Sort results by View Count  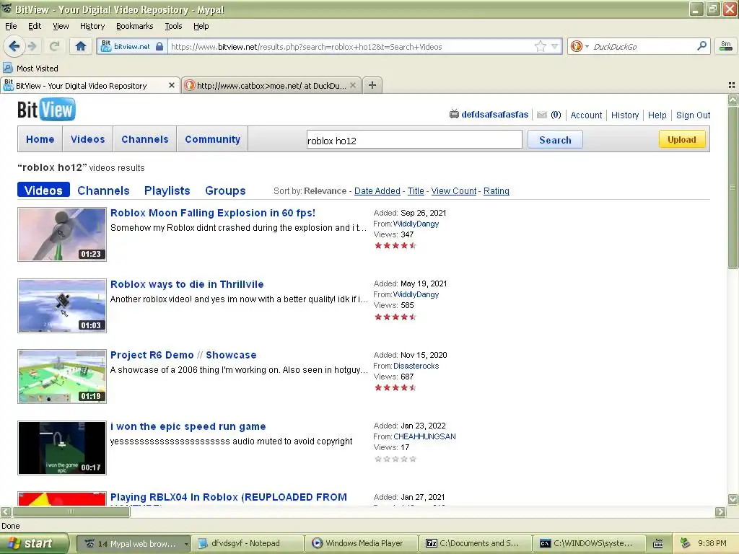(x=454, y=190)
